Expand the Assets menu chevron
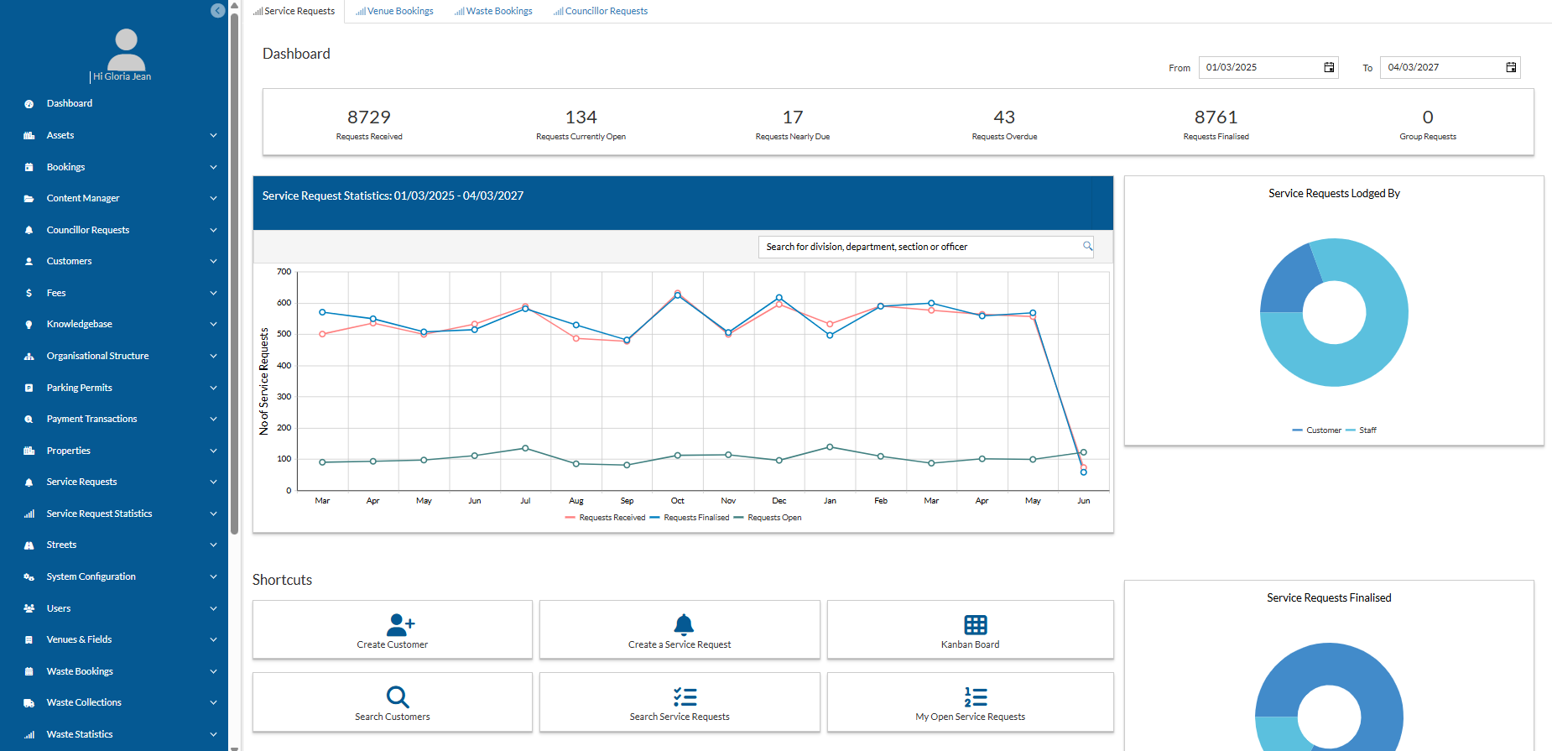Image resolution: width=1552 pixels, height=751 pixels. tap(213, 135)
